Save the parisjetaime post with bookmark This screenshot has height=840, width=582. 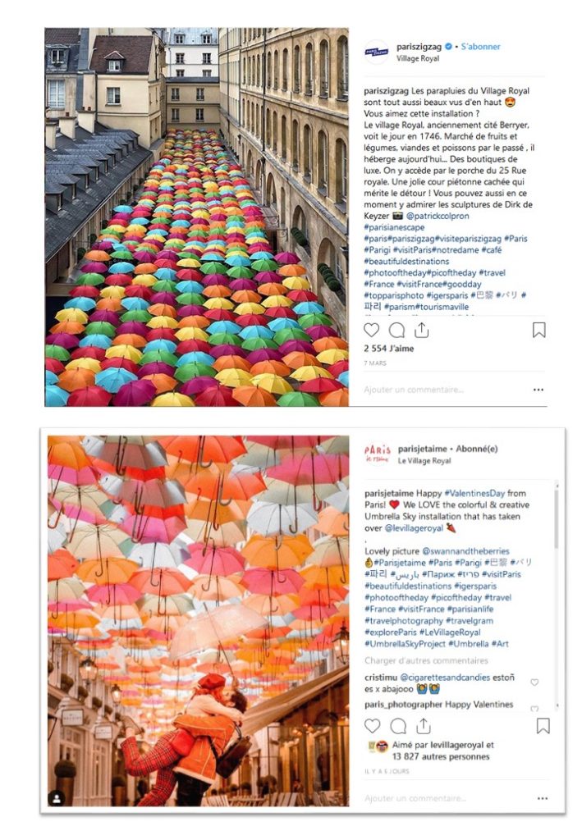pyautogui.click(x=543, y=726)
